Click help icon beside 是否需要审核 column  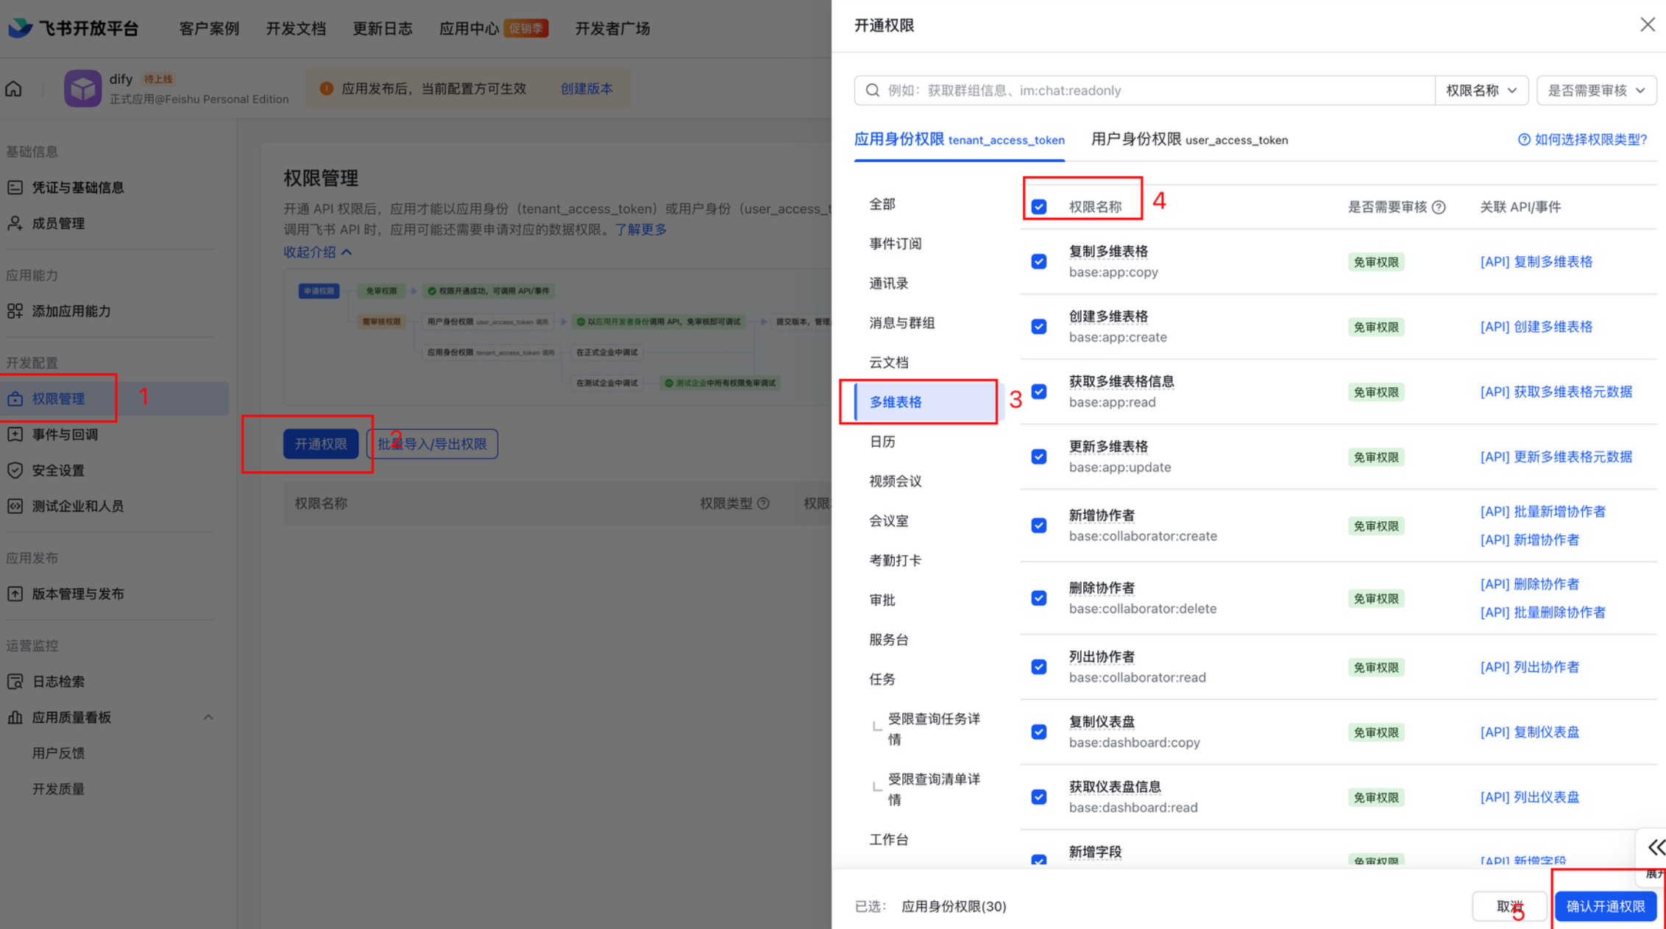(1439, 208)
